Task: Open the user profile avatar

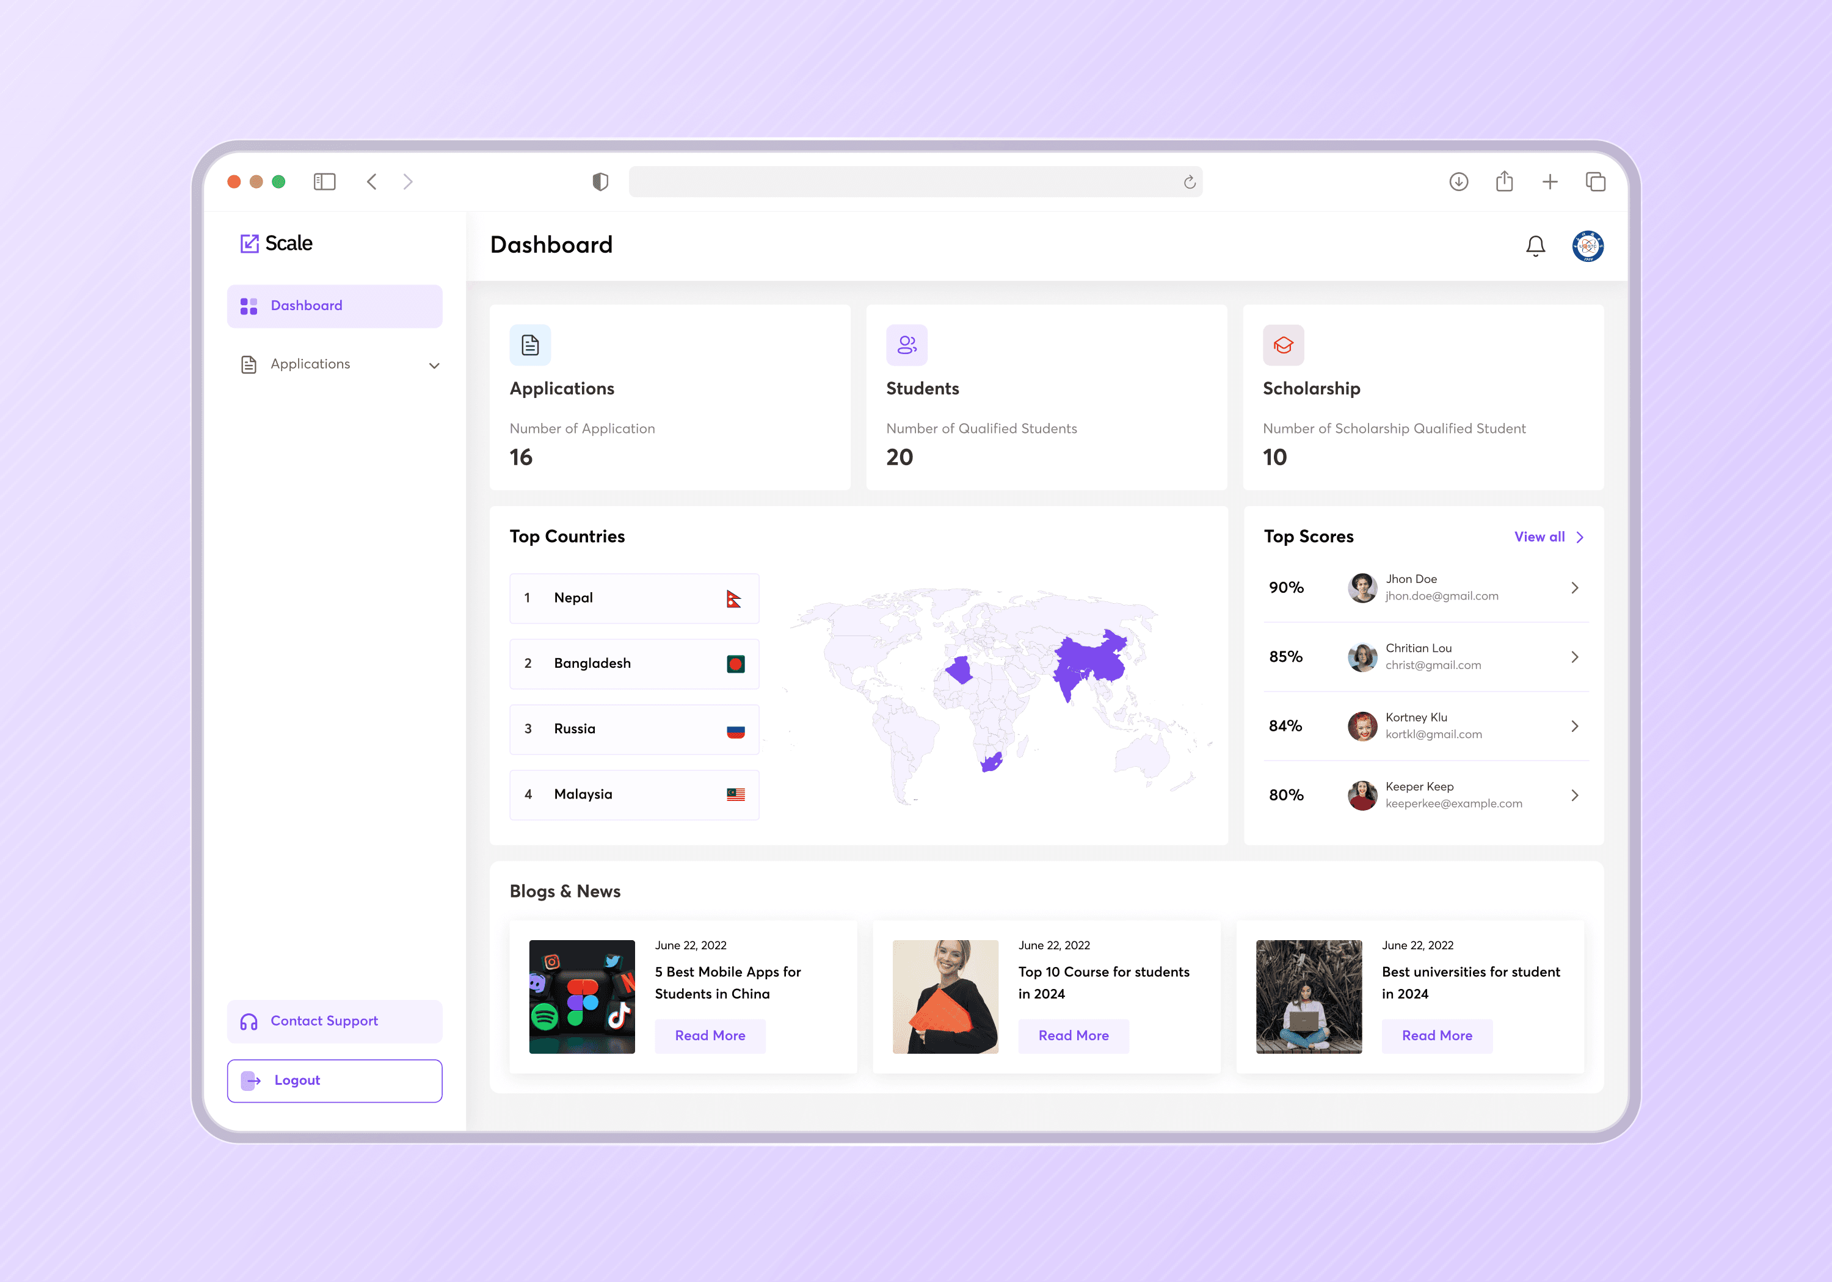Action: [1587, 245]
